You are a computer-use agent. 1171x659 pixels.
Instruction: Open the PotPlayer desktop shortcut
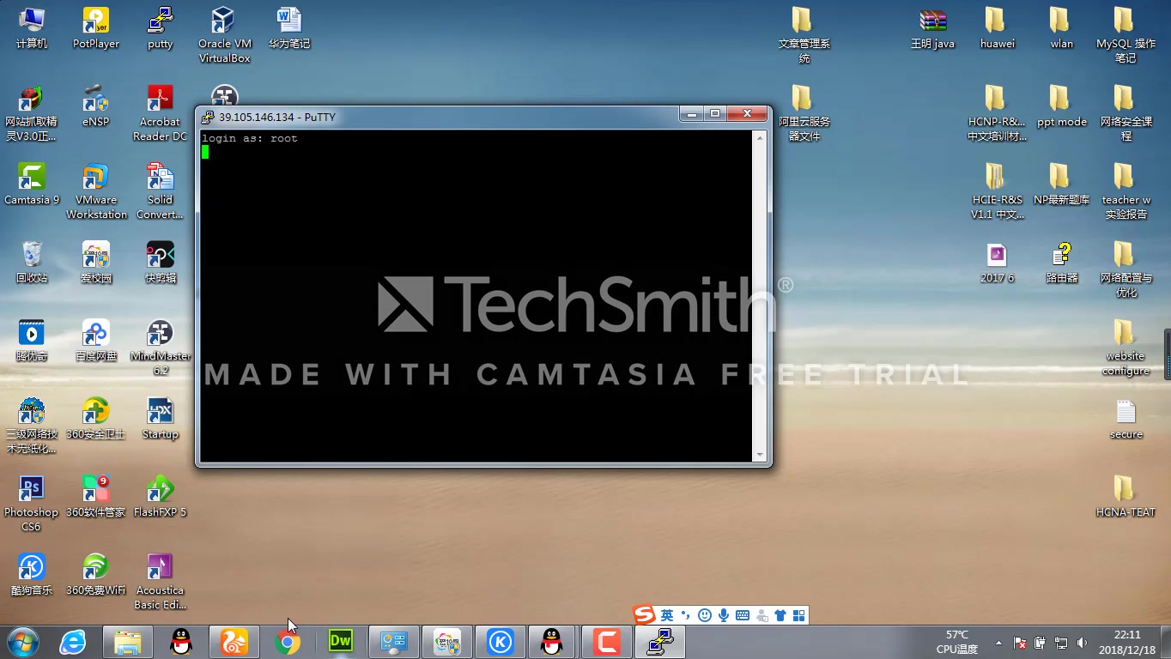(x=95, y=27)
